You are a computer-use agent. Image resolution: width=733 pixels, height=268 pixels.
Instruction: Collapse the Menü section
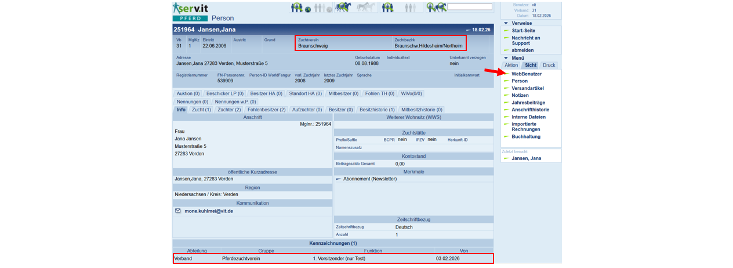click(x=506, y=58)
